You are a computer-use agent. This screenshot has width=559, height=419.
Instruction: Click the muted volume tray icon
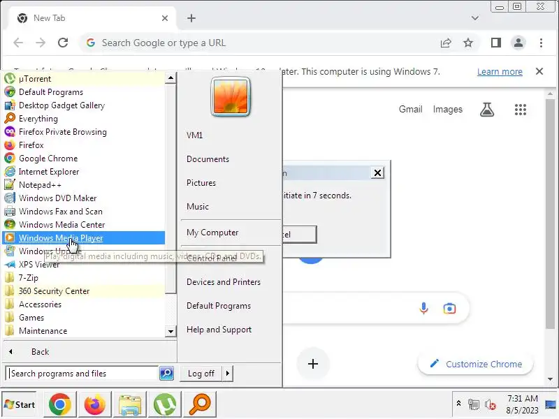pos(491,405)
